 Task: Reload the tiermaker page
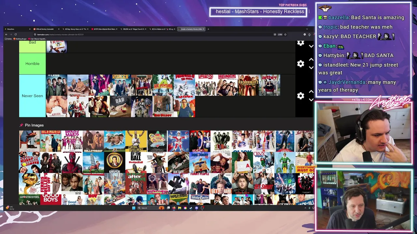click(15, 34)
